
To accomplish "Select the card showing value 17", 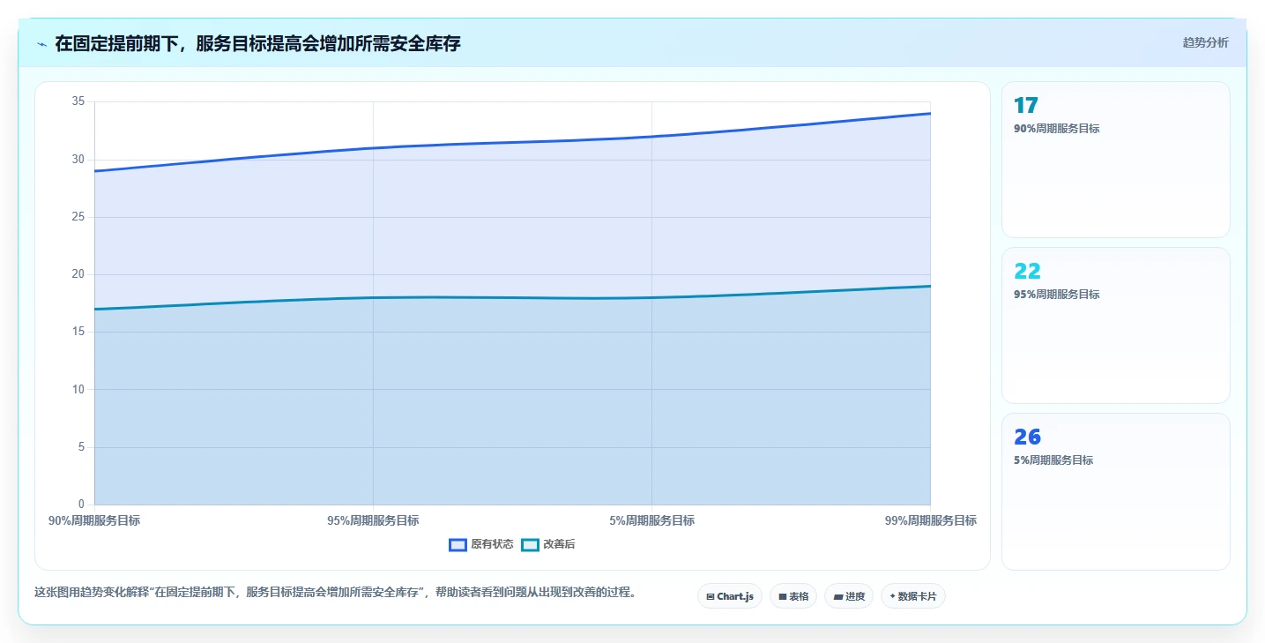I will click(x=1115, y=160).
